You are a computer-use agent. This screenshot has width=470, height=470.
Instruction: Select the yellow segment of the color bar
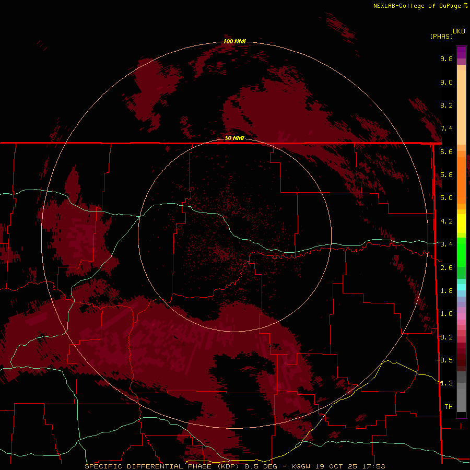click(x=461, y=224)
